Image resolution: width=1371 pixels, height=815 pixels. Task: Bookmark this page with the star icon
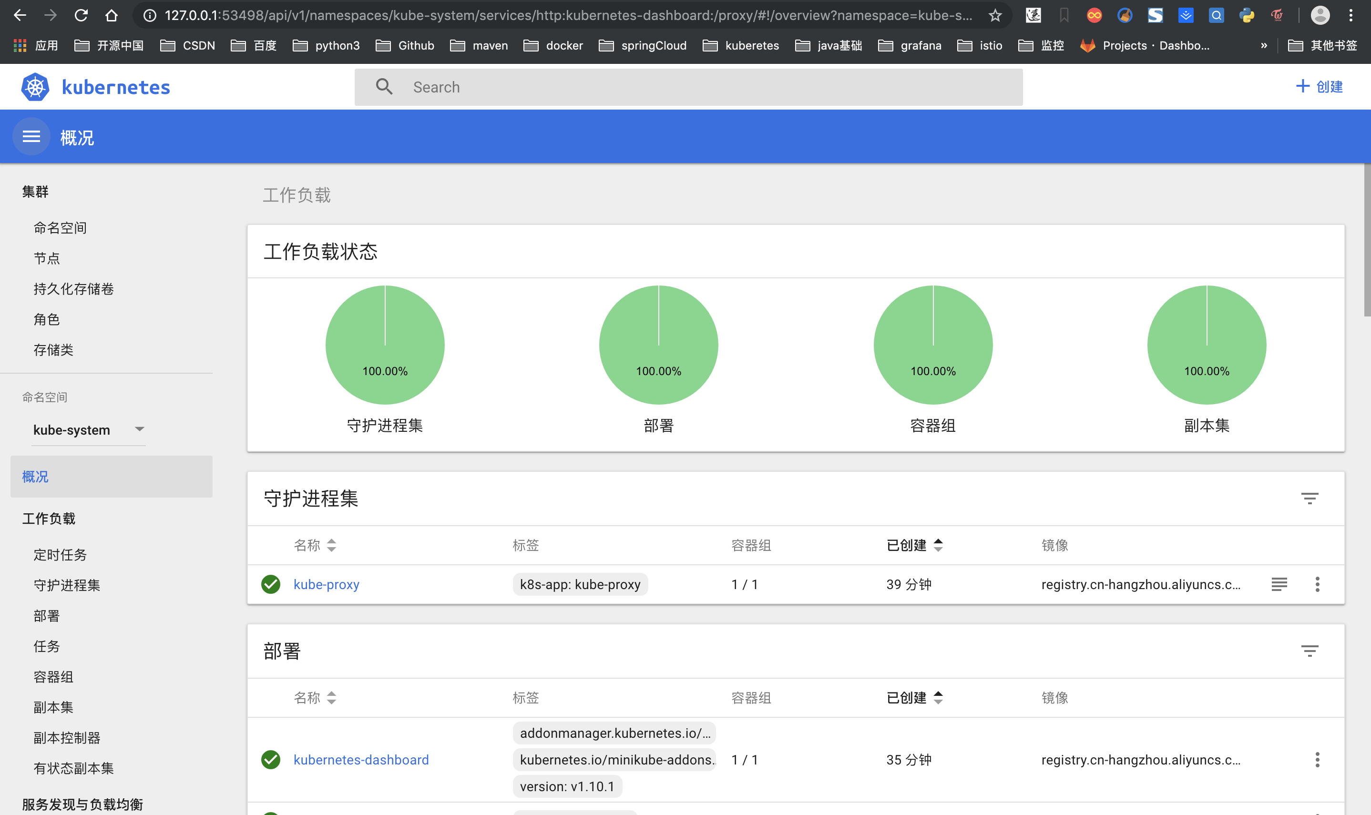[995, 15]
